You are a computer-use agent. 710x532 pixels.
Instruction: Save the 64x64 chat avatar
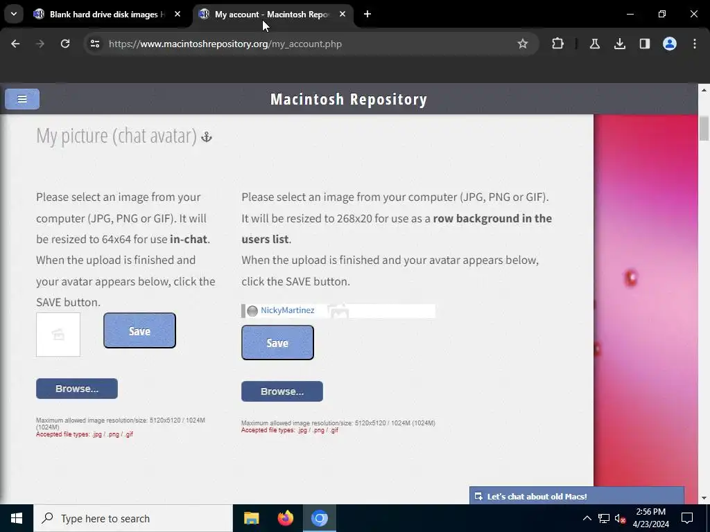coord(139,330)
